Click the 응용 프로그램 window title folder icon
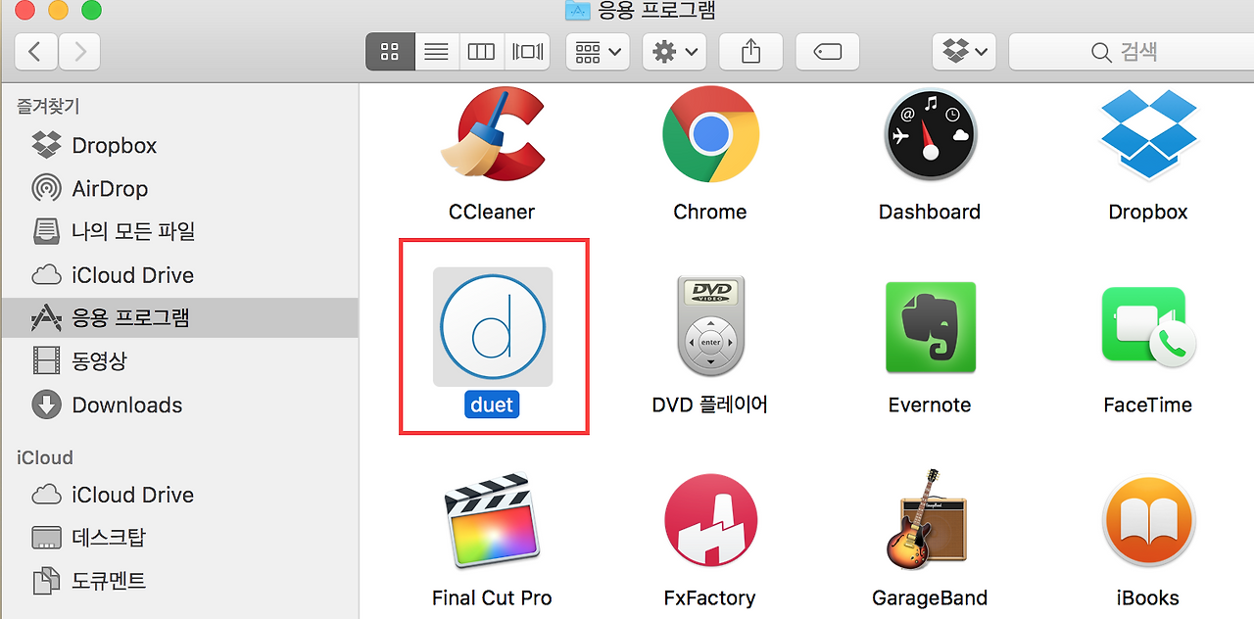Screen dimensions: 1254x619 point(578,10)
